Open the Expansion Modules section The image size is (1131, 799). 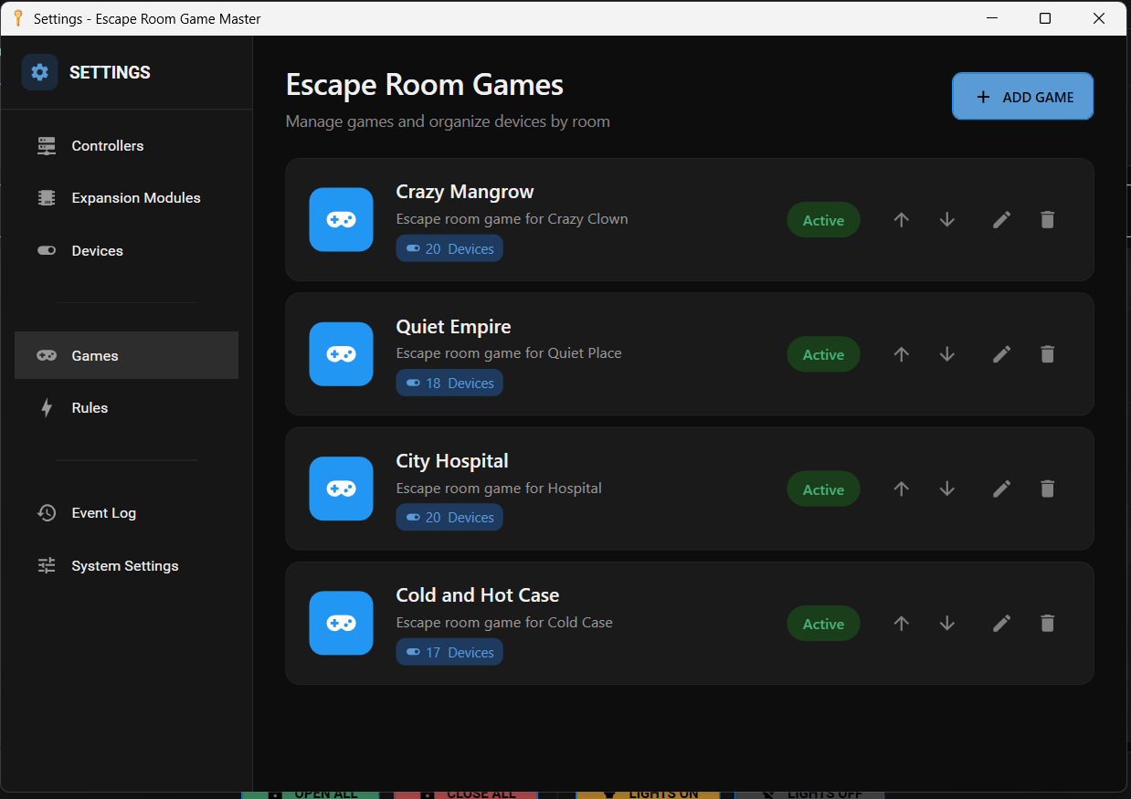(x=126, y=198)
